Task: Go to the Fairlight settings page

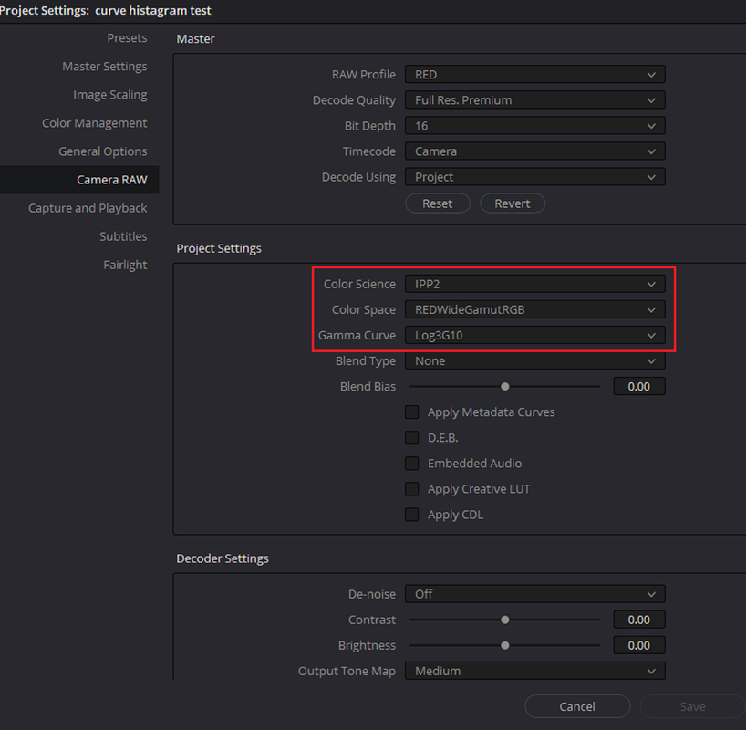Action: click(125, 266)
